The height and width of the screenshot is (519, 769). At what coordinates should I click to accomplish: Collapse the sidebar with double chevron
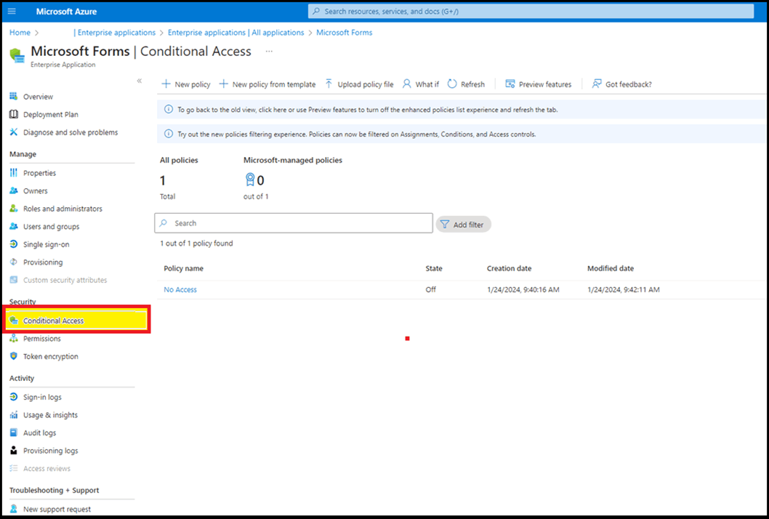(x=140, y=81)
